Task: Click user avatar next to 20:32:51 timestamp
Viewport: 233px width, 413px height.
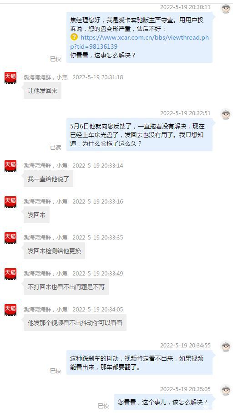Action: [x=226, y=114]
